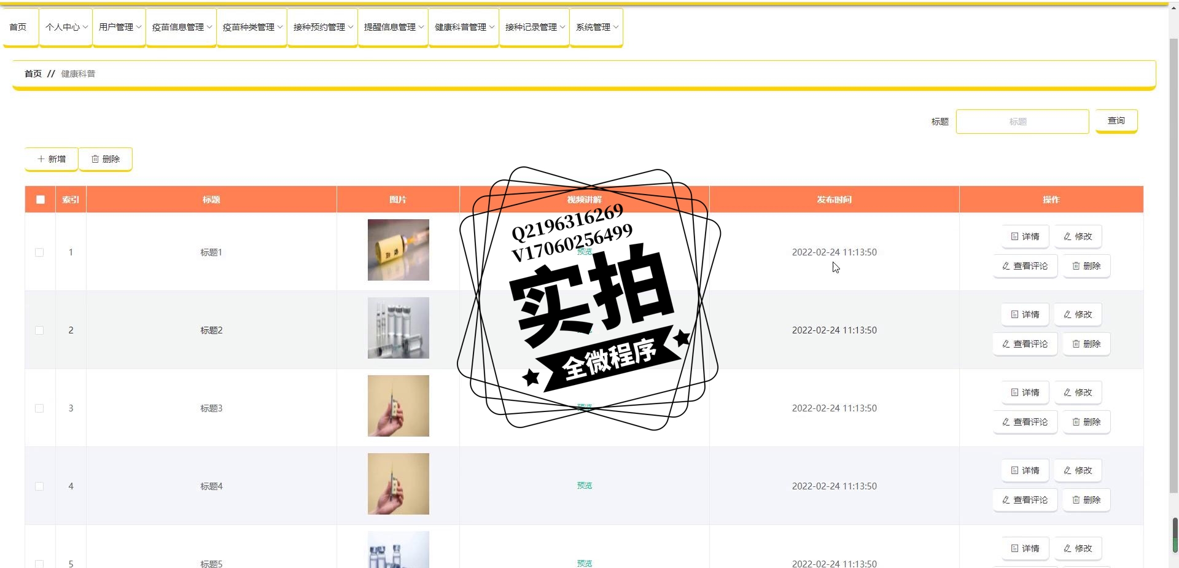Check the checkbox for row 标题1
1179x568 pixels.
[x=39, y=252]
